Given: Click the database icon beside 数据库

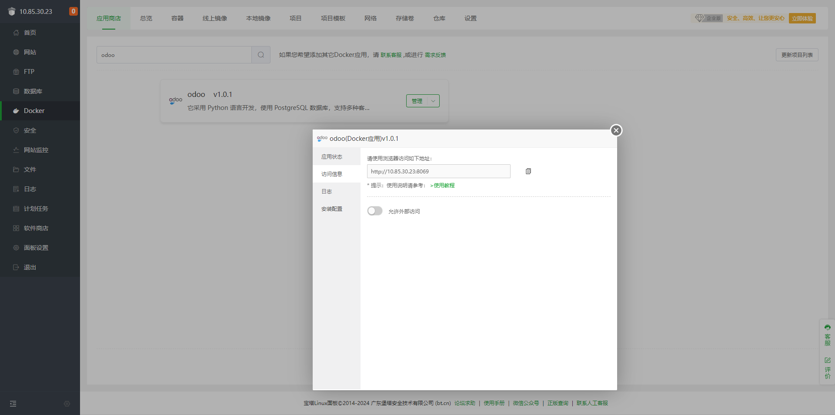Looking at the screenshot, I should [x=16, y=91].
